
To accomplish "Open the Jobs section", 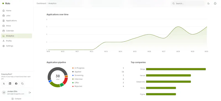I will click(x=16, y=16).
